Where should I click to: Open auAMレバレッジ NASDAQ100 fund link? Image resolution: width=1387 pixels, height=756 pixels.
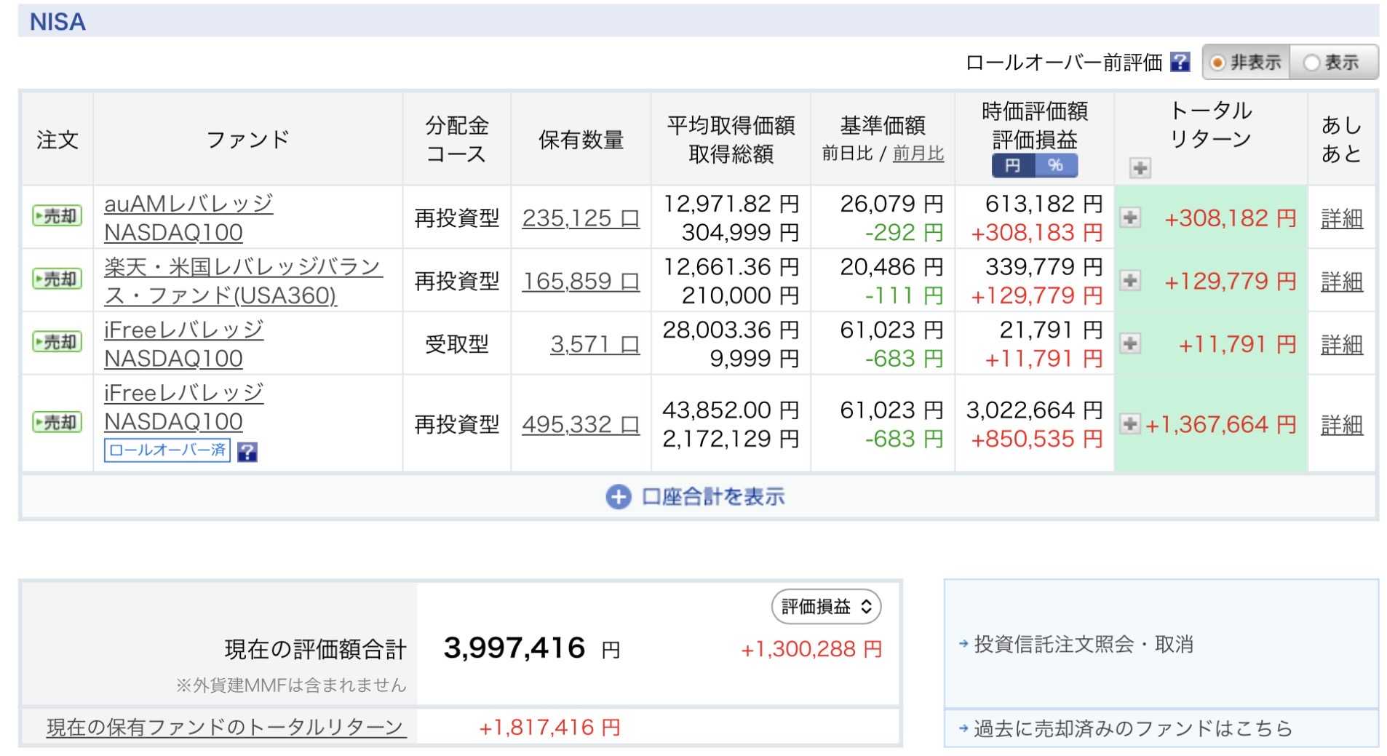point(188,218)
